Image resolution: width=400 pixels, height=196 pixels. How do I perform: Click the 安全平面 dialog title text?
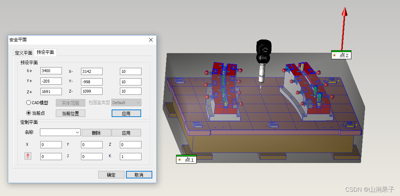pyautogui.click(x=18, y=39)
